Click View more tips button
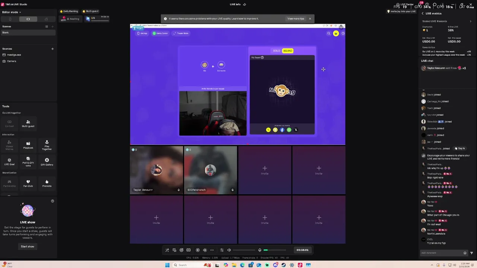 (296, 19)
